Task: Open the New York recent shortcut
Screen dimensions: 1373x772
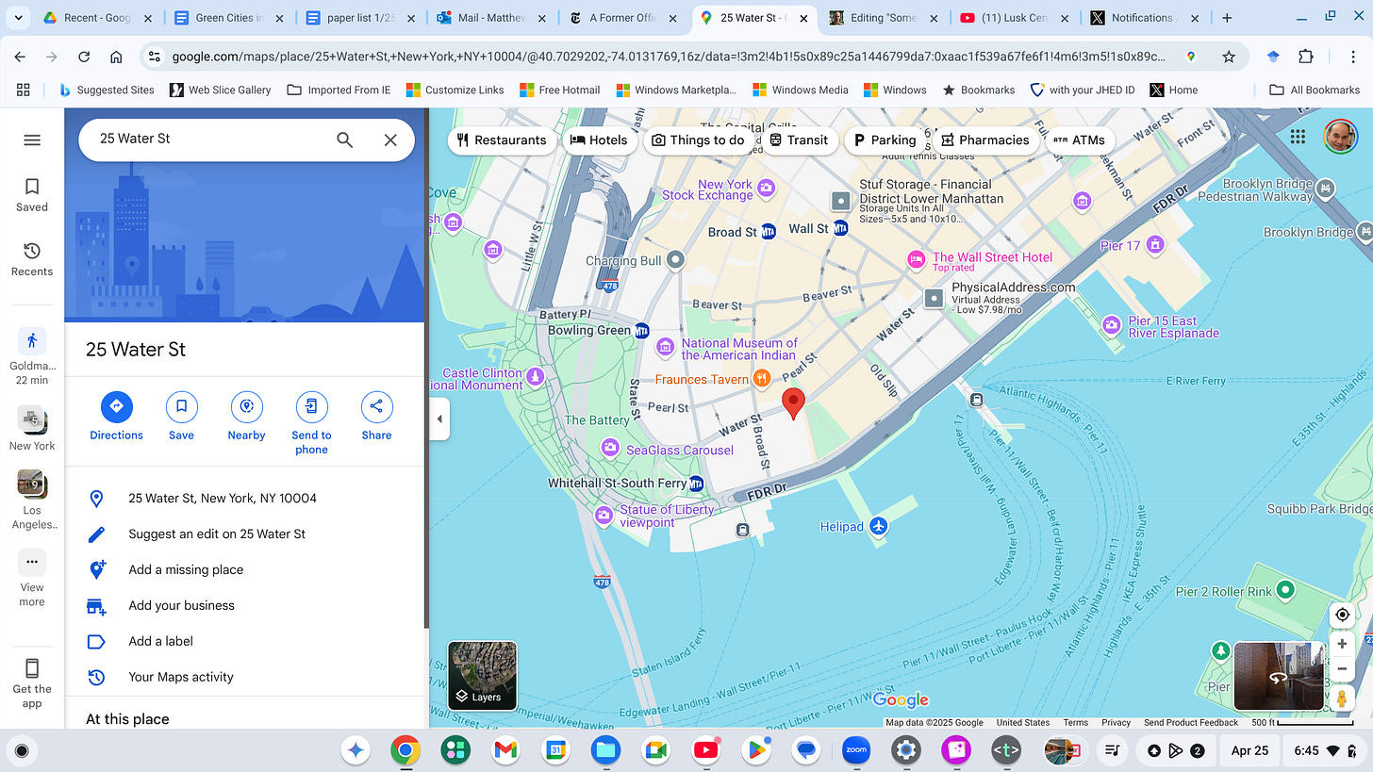Action: (x=32, y=429)
